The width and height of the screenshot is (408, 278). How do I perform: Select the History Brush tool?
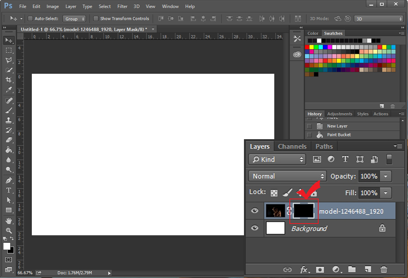point(9,130)
